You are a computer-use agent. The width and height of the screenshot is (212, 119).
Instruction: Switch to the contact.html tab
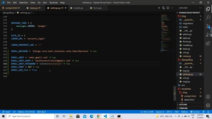click(x=11, y=8)
